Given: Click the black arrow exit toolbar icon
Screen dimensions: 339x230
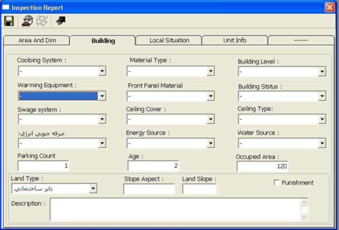Looking at the screenshot, I should [x=60, y=21].
